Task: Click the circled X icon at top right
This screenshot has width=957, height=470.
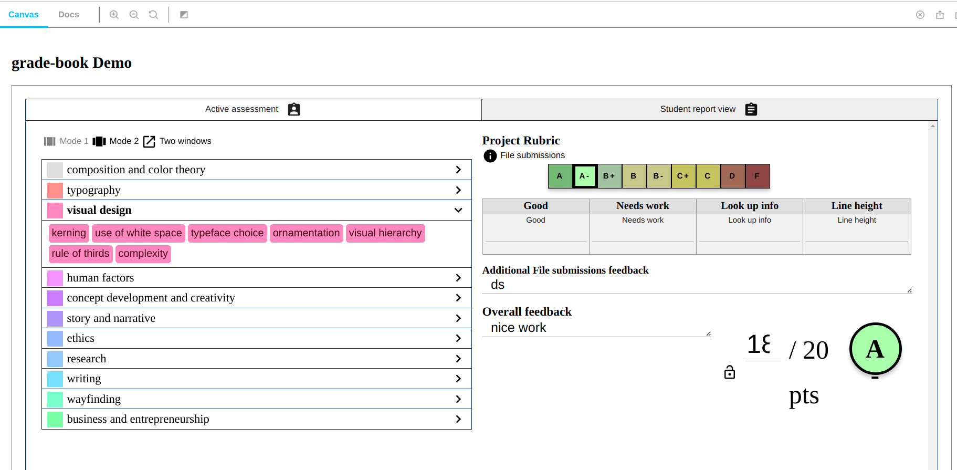Action: (920, 15)
